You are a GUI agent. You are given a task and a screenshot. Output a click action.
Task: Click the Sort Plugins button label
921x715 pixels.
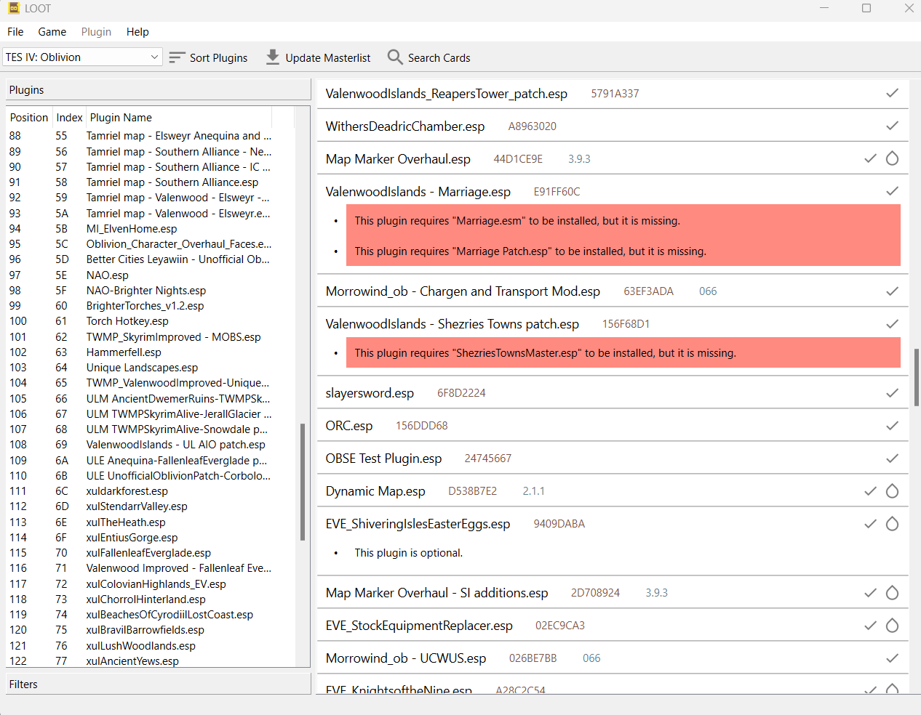pyautogui.click(x=218, y=58)
